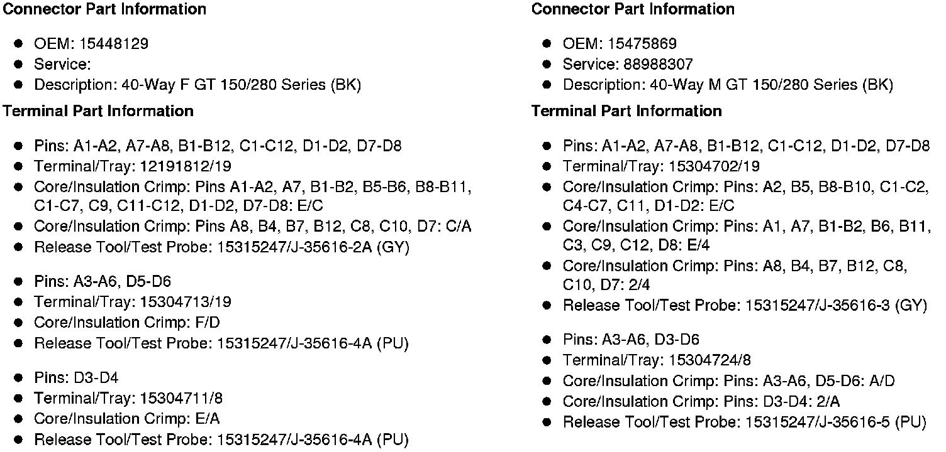Click the J-35616-2A (GY) release tool line
This screenshot has height=452, width=946.
pos(221,247)
